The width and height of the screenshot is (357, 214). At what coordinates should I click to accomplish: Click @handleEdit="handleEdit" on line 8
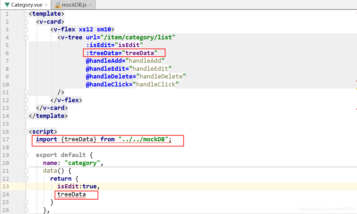pos(129,69)
